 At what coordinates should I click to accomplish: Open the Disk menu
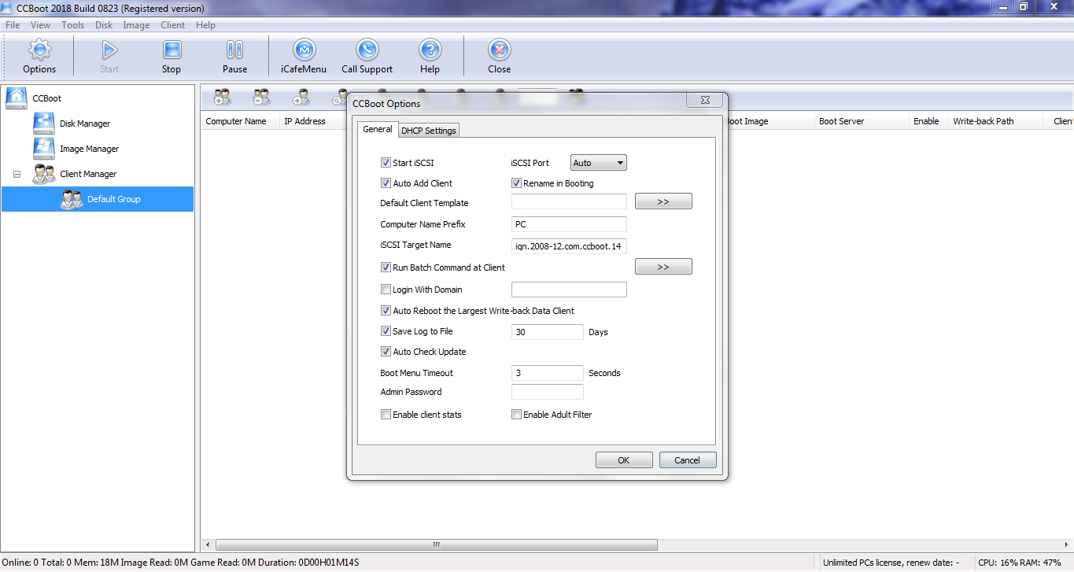(x=104, y=25)
